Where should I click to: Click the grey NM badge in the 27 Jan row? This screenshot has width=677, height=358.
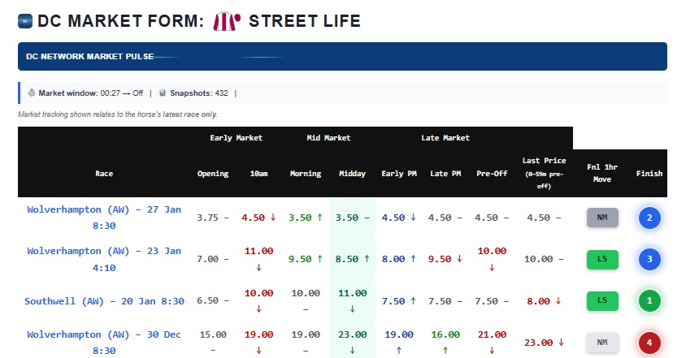coord(602,218)
